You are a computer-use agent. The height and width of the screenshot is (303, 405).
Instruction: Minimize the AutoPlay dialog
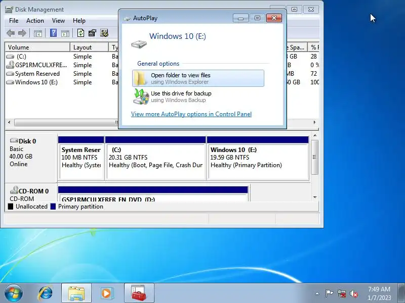[240, 18]
